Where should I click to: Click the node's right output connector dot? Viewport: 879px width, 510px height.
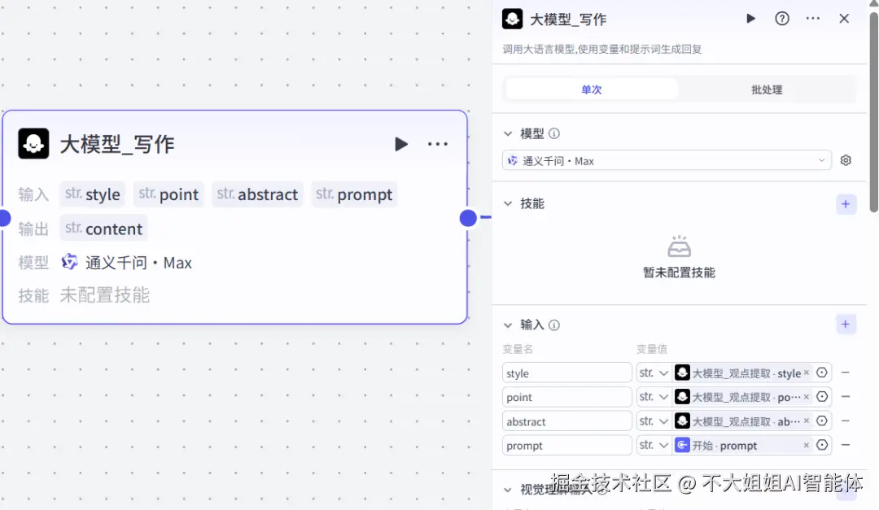click(x=468, y=218)
